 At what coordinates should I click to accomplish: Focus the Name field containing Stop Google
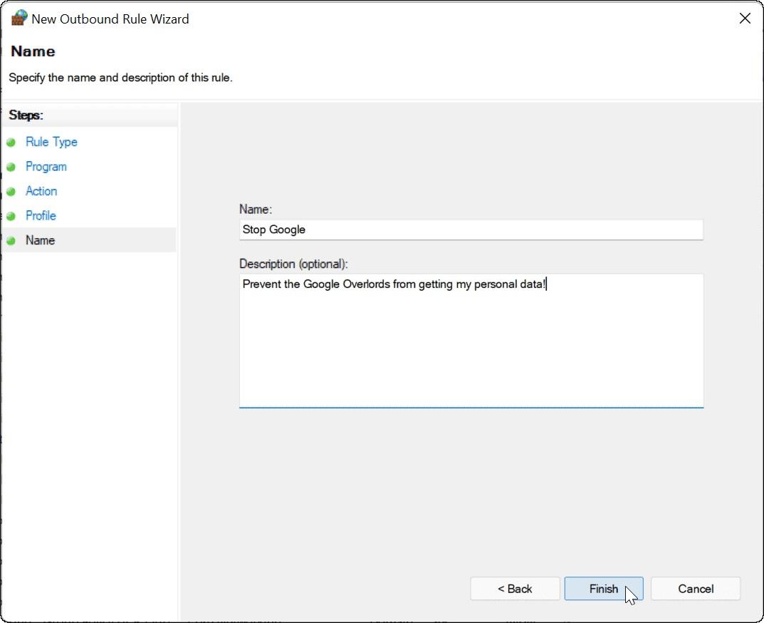(470, 230)
